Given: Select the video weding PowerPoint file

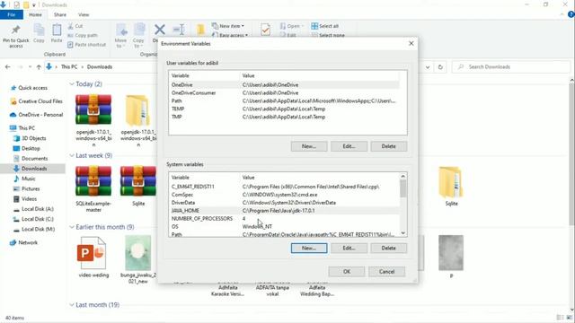Looking at the screenshot, I should (x=93, y=258).
